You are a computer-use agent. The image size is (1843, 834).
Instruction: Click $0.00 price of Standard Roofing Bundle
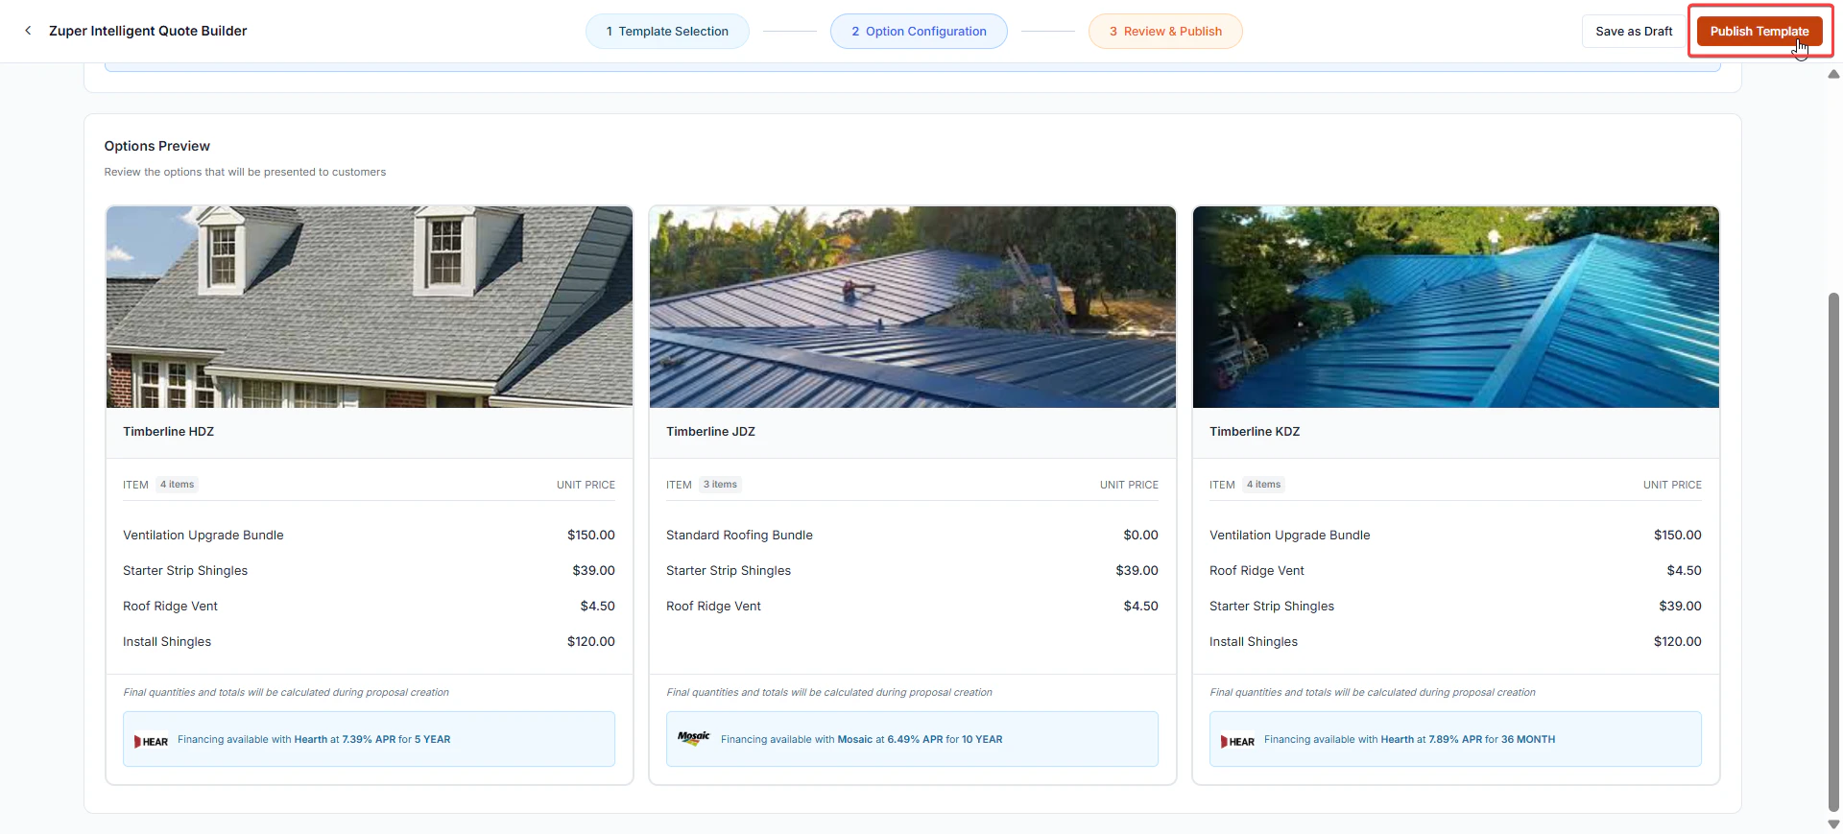point(1140,536)
